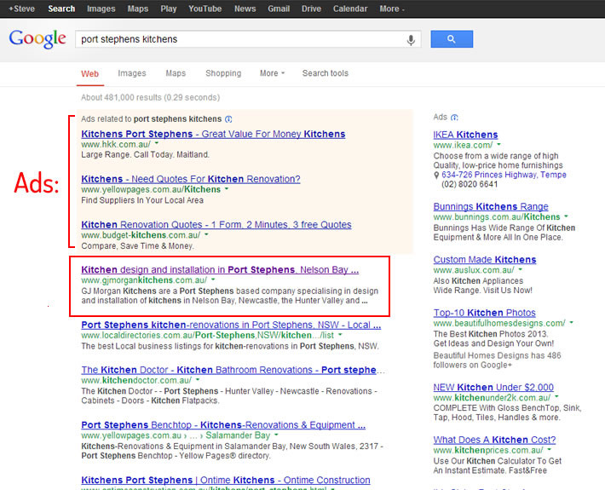The width and height of the screenshot is (605, 490).
Task: Open Images in the top black bar
Action: tap(101, 9)
